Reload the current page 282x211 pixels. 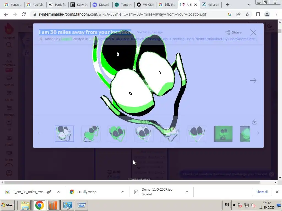coord(24,14)
